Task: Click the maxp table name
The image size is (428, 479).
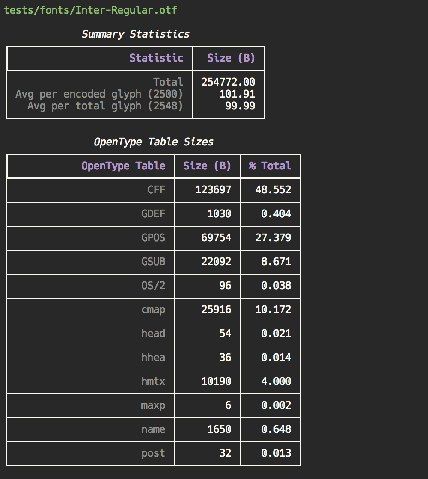Action: coord(153,405)
